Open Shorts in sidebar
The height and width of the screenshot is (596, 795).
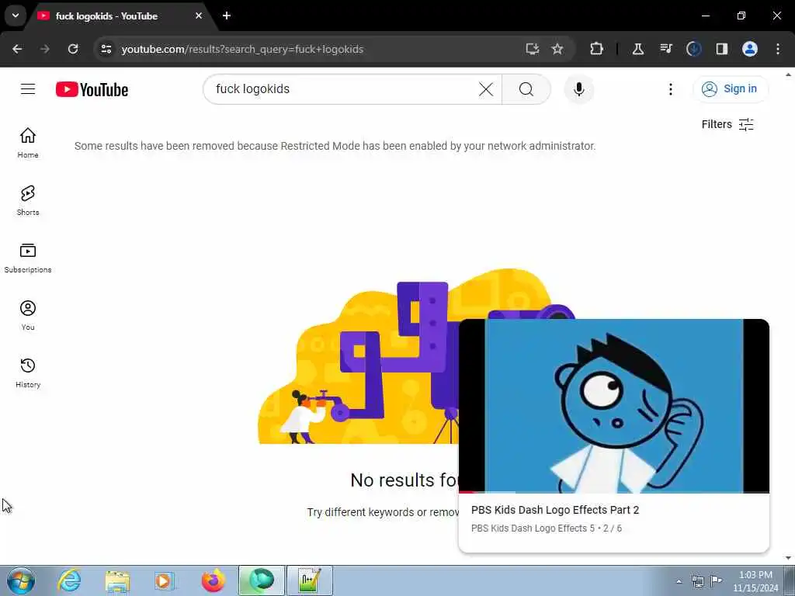28,200
